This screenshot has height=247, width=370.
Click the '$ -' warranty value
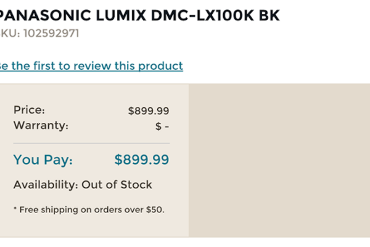pyautogui.click(x=162, y=126)
